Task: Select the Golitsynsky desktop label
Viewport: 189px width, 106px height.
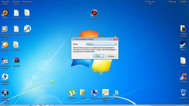Action: click(x=27, y=2)
